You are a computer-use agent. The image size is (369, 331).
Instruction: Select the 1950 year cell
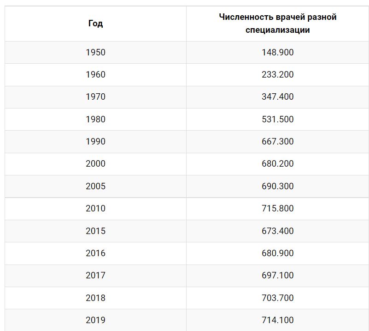(x=95, y=52)
